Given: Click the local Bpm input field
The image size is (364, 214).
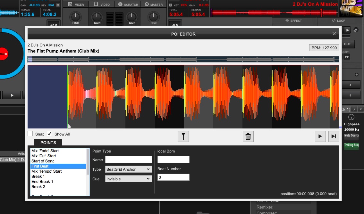Looking at the screenshot, I should [x=174, y=160].
